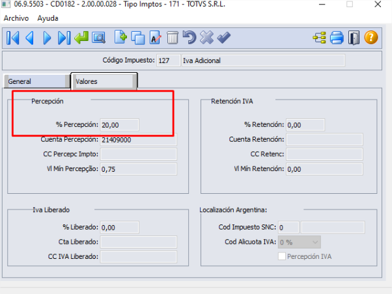Copy the current record icon
This screenshot has height=294, width=392.
coord(138,38)
